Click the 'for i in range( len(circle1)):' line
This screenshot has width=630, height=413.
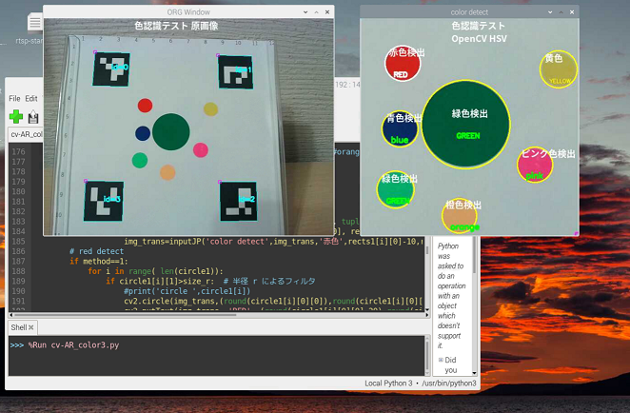155,271
